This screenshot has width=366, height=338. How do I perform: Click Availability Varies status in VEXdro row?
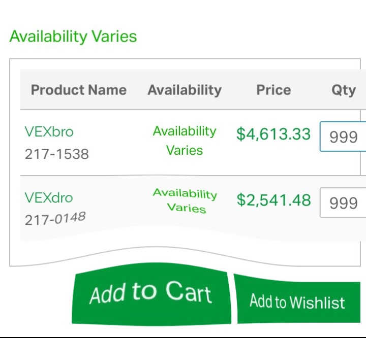coord(186,200)
